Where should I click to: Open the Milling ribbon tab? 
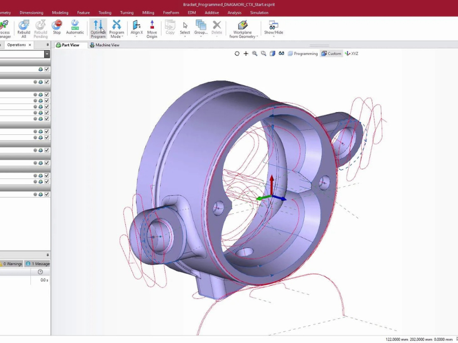[x=148, y=13]
